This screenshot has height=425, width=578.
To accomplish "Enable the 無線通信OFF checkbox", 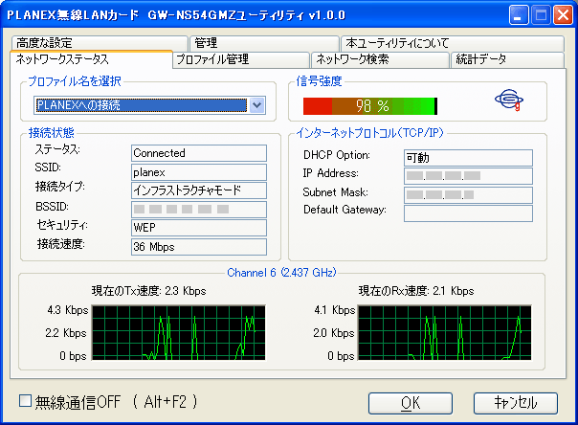I will pos(25,401).
